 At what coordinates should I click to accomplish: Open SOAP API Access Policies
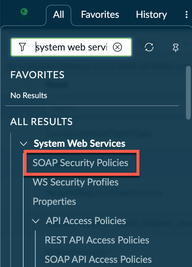[98, 259]
